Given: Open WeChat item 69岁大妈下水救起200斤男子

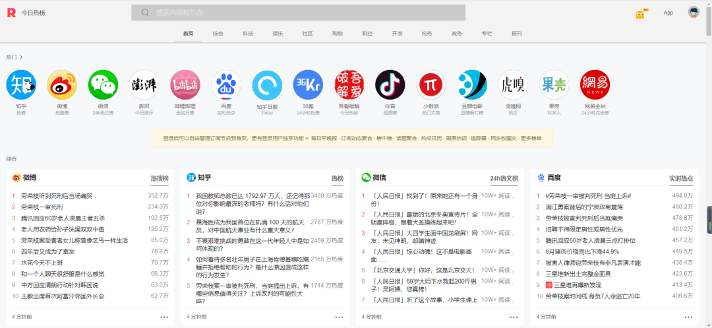Looking at the screenshot, I should point(425,285).
